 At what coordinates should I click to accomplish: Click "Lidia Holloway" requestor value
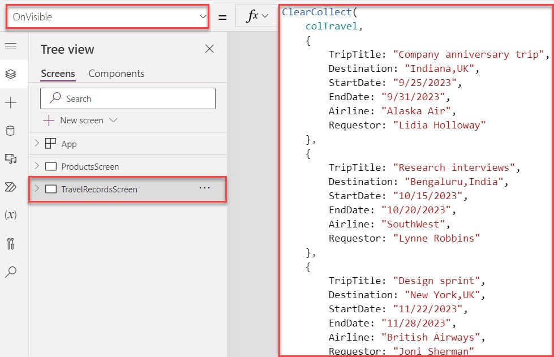point(440,125)
